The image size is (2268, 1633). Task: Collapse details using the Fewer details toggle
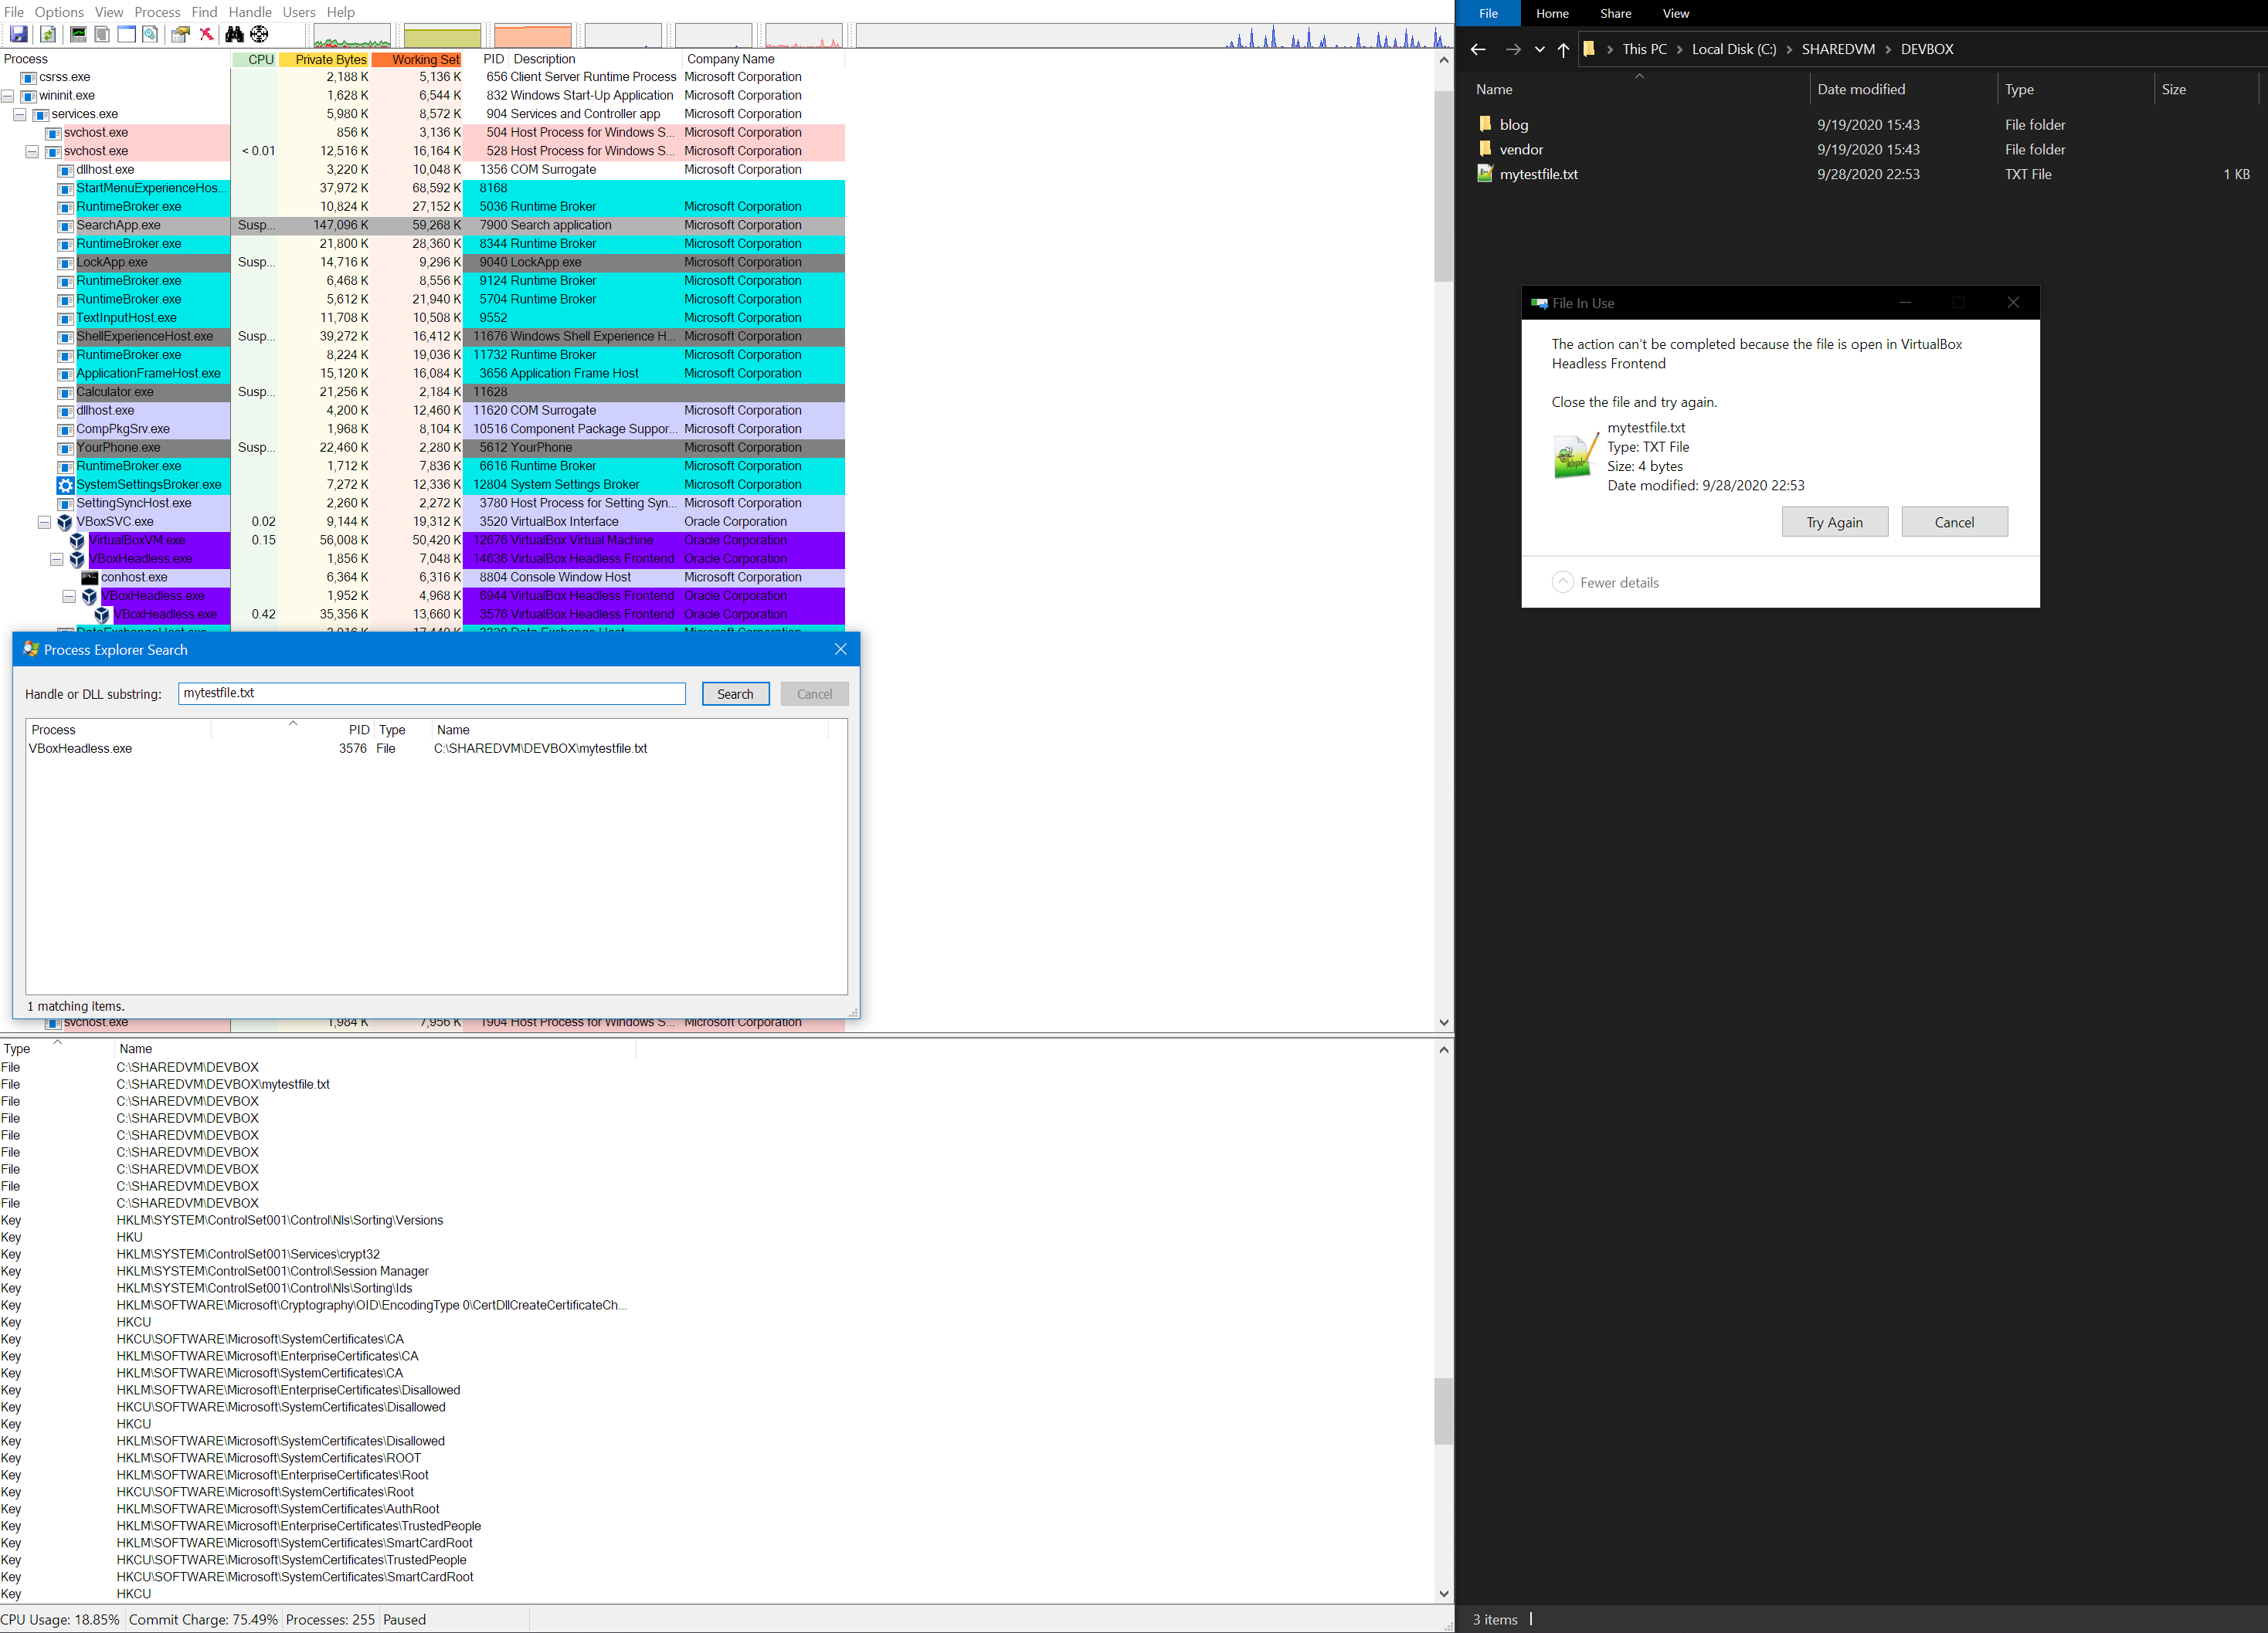(1605, 583)
